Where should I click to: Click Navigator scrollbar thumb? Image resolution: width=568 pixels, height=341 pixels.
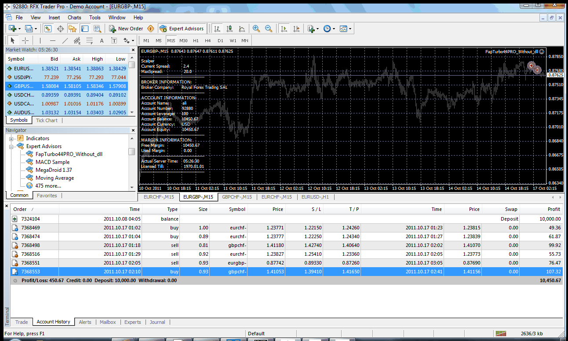click(131, 152)
